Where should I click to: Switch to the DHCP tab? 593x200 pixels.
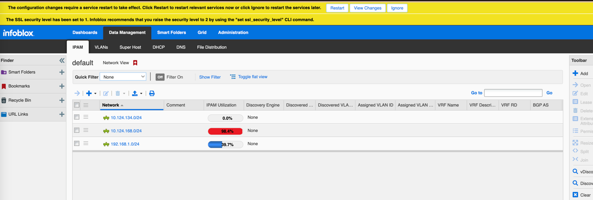pyautogui.click(x=158, y=47)
